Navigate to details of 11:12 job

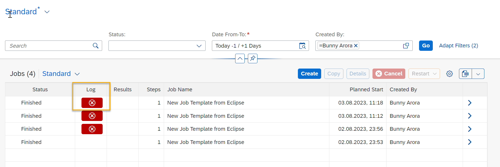(470, 116)
